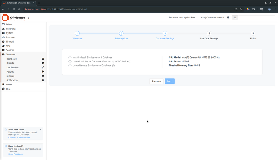Collapse the sidebar with the chevron arrow
Image resolution: width=278 pixels, height=160 pixels.
tap(28, 18)
